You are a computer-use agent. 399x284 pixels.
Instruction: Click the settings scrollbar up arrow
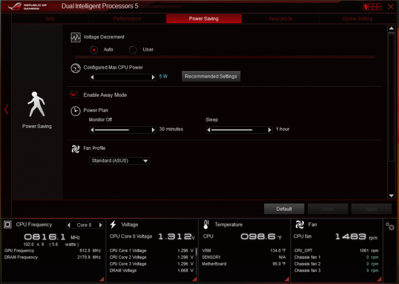pyautogui.click(x=391, y=29)
